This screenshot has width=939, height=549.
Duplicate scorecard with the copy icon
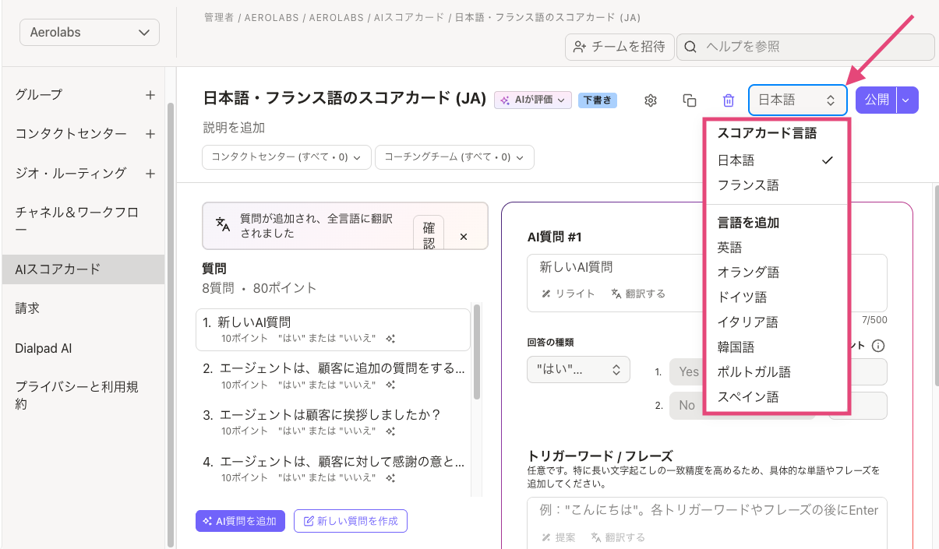(x=690, y=100)
